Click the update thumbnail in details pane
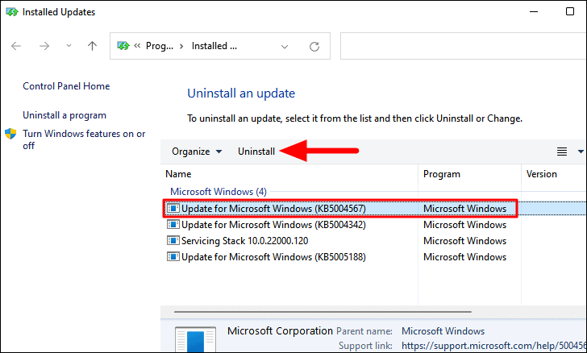Viewport: 587px width, 353px height. [195, 339]
